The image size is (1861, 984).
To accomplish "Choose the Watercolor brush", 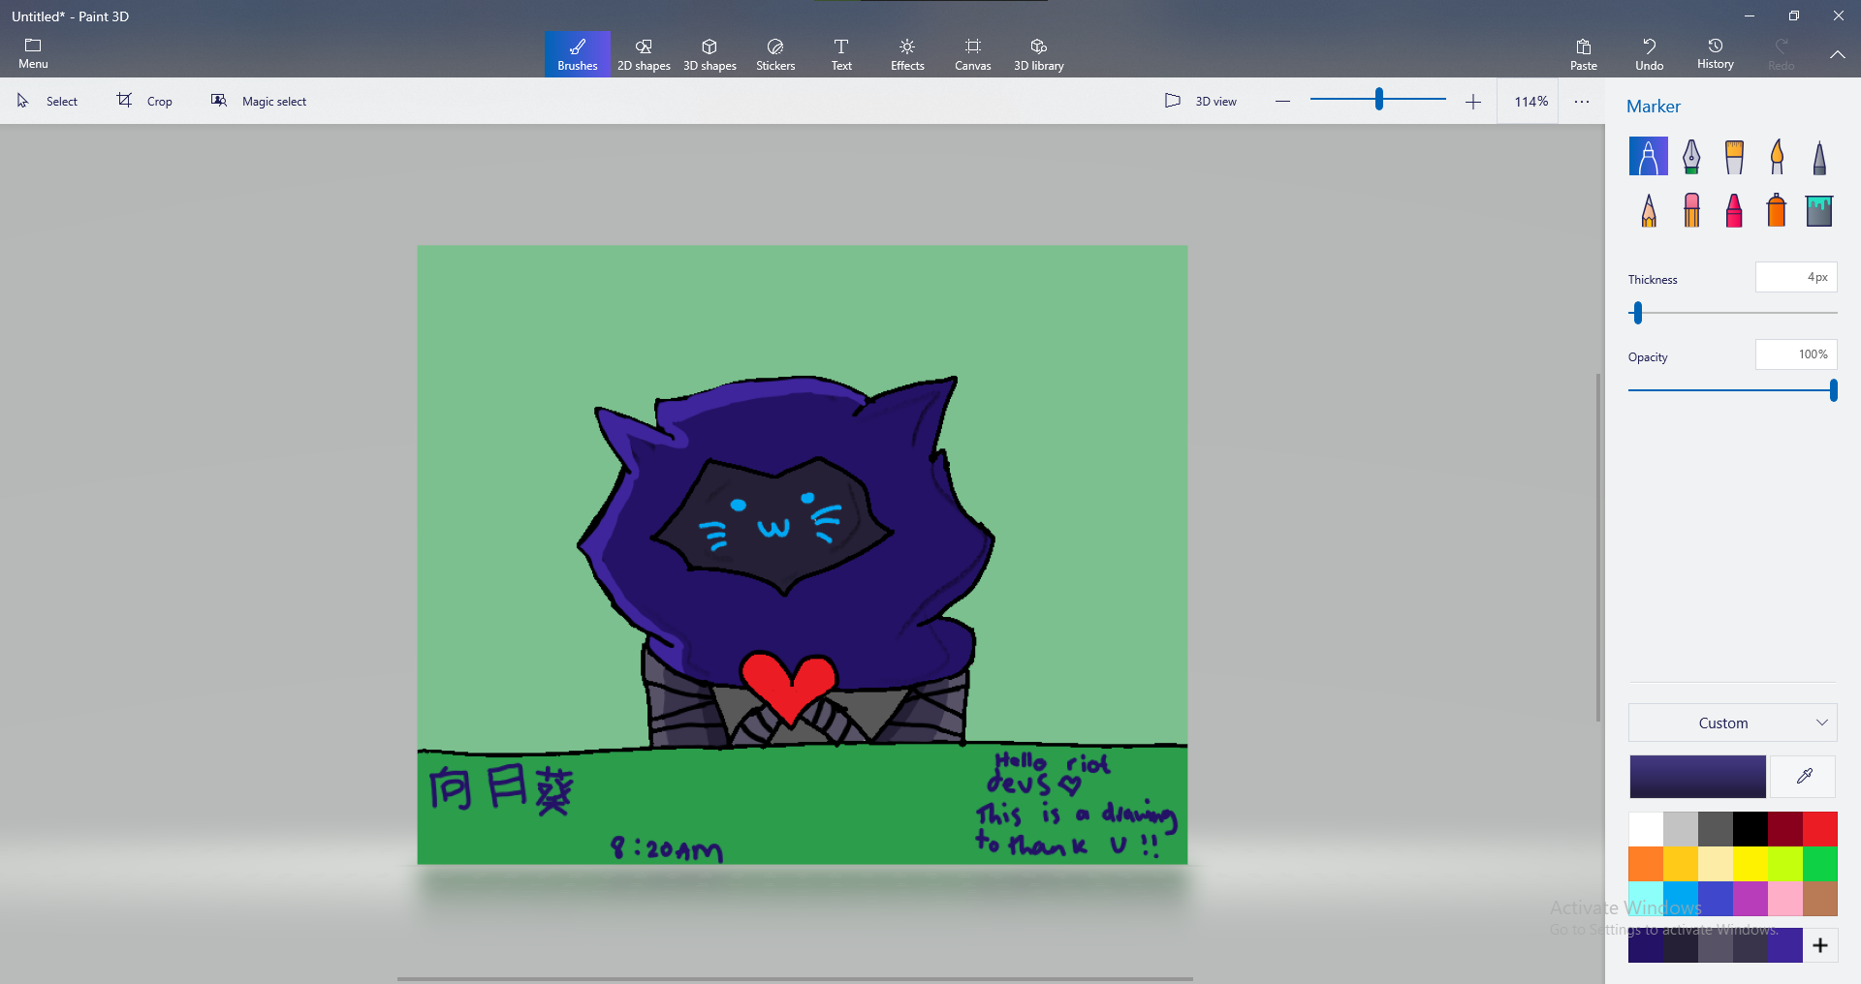I will click(1777, 156).
